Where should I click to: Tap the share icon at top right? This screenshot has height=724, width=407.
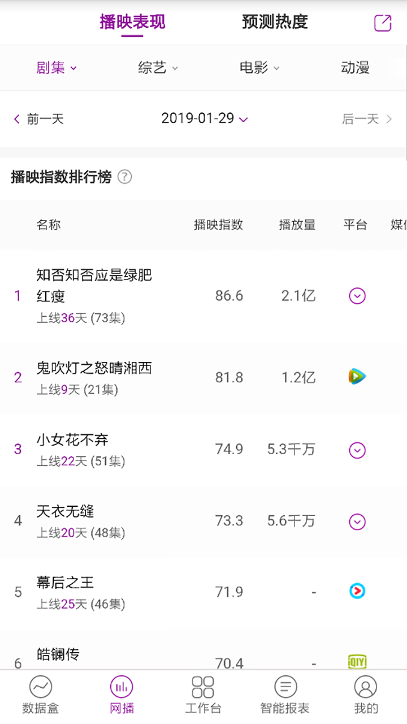point(383,23)
